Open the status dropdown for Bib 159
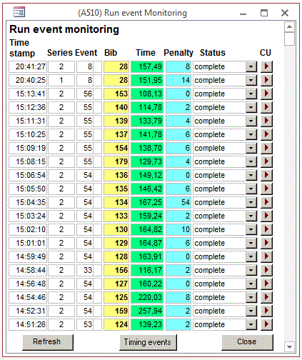This screenshot has width=302, height=360. pos(251,311)
